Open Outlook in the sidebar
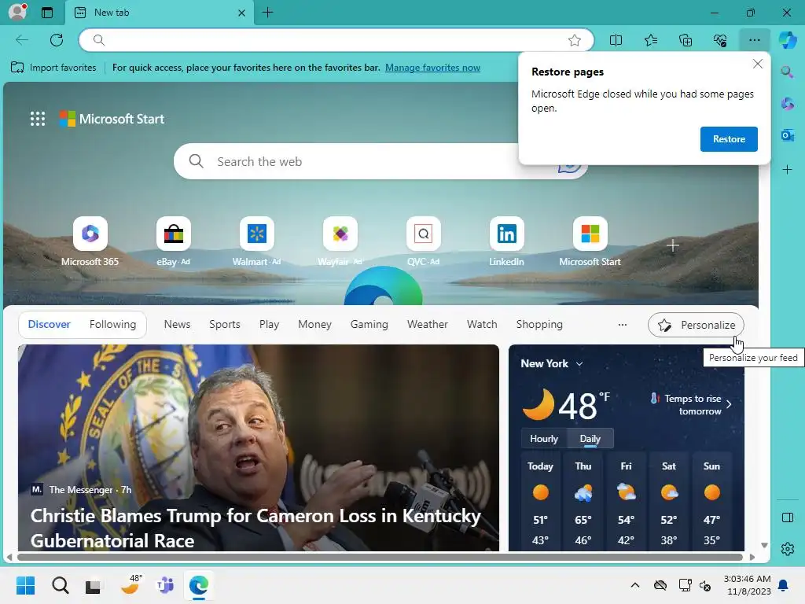 (787, 135)
